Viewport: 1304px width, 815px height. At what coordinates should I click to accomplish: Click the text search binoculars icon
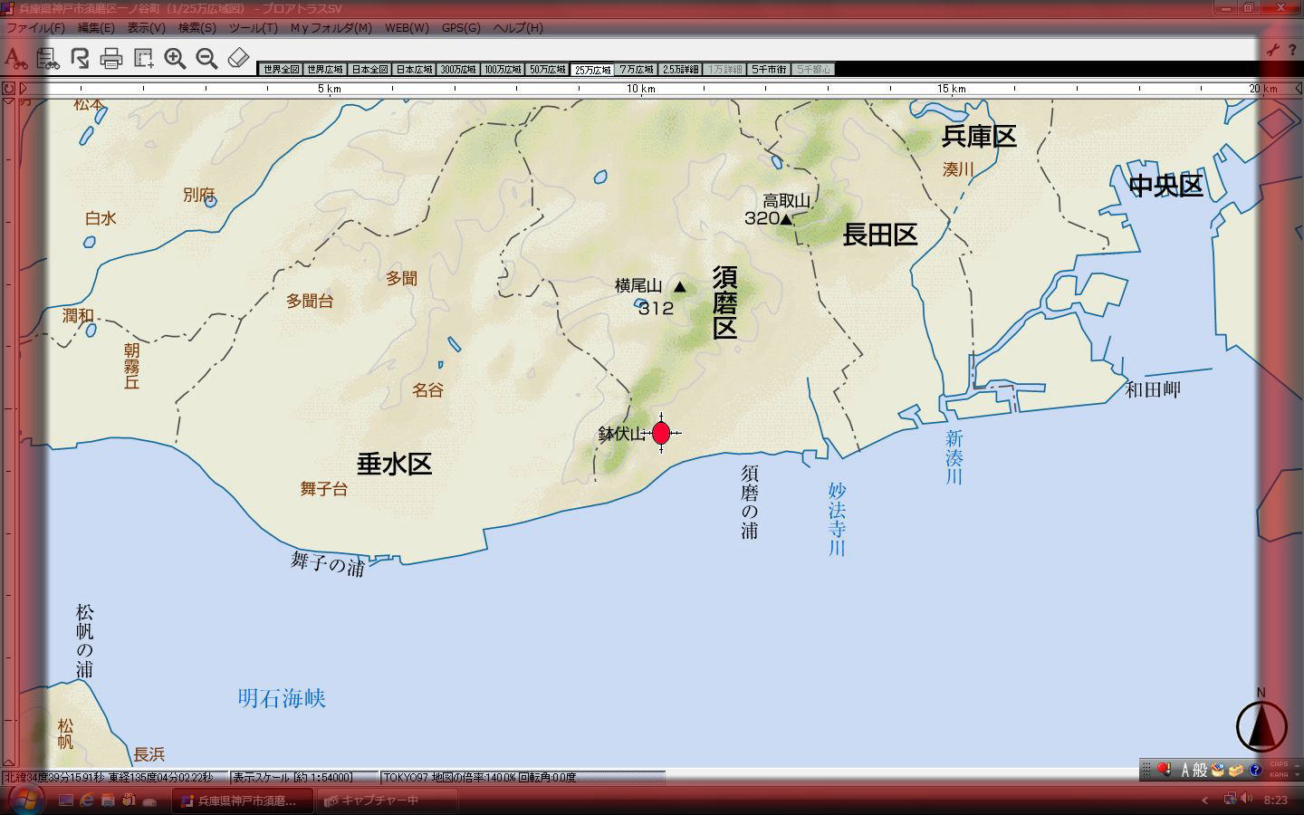pyautogui.click(x=14, y=59)
